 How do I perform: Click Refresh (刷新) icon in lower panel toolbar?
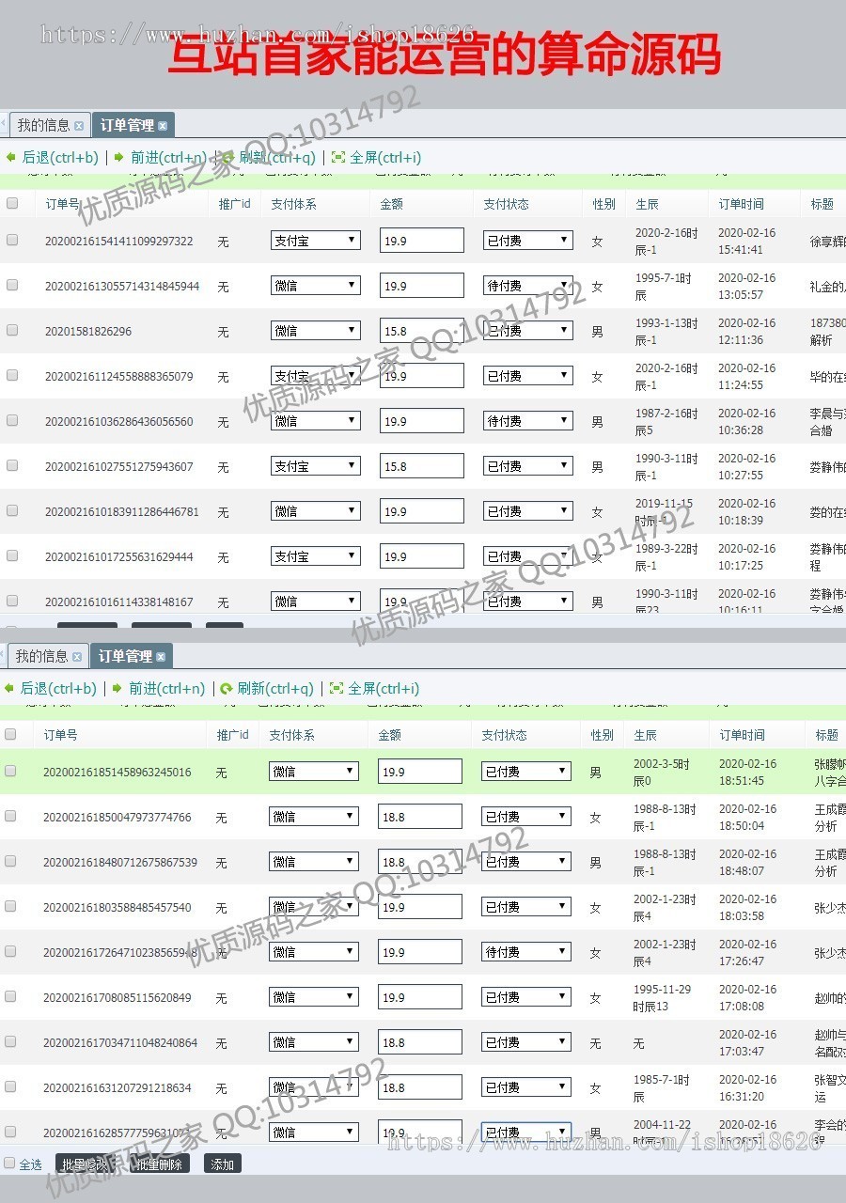(x=227, y=689)
